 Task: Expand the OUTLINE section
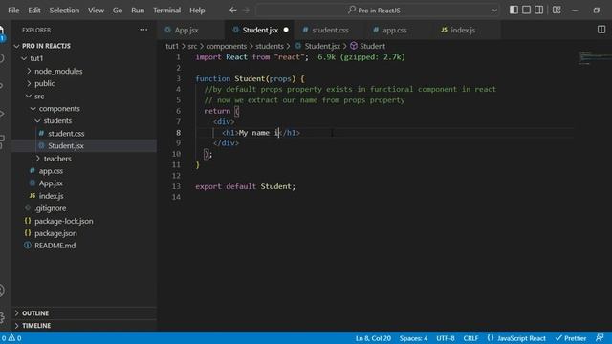[84, 313]
